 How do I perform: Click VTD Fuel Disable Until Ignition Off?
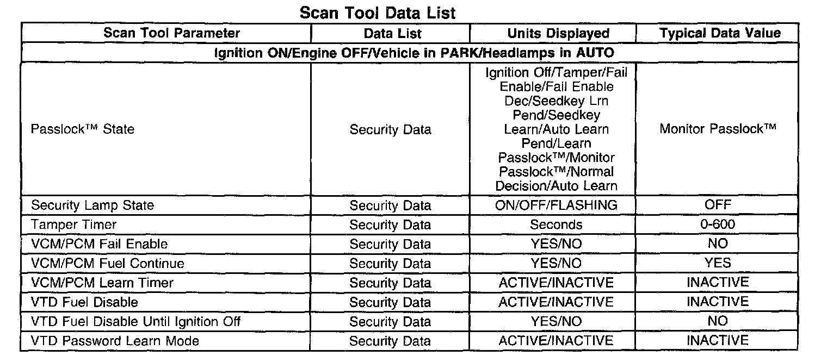pyautogui.click(x=135, y=322)
